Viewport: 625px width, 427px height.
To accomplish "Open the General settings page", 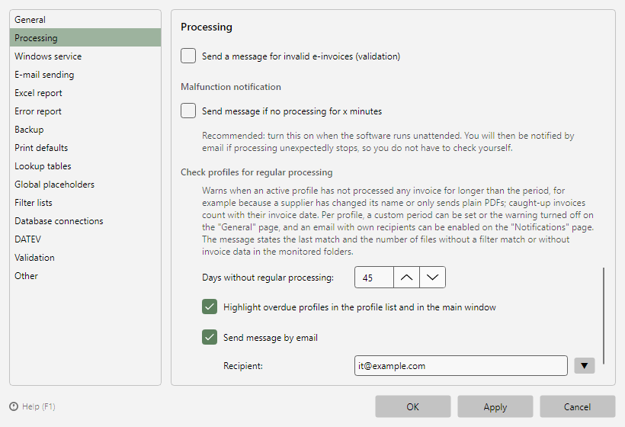I will click(85, 20).
